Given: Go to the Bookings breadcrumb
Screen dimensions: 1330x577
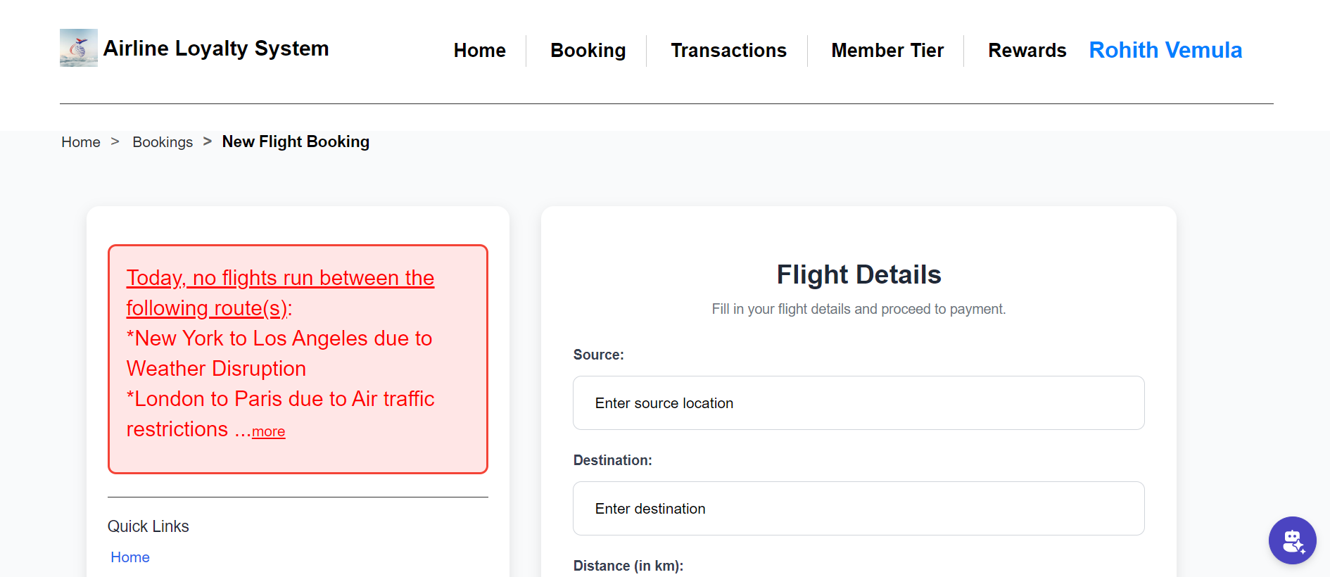Looking at the screenshot, I should pos(163,142).
